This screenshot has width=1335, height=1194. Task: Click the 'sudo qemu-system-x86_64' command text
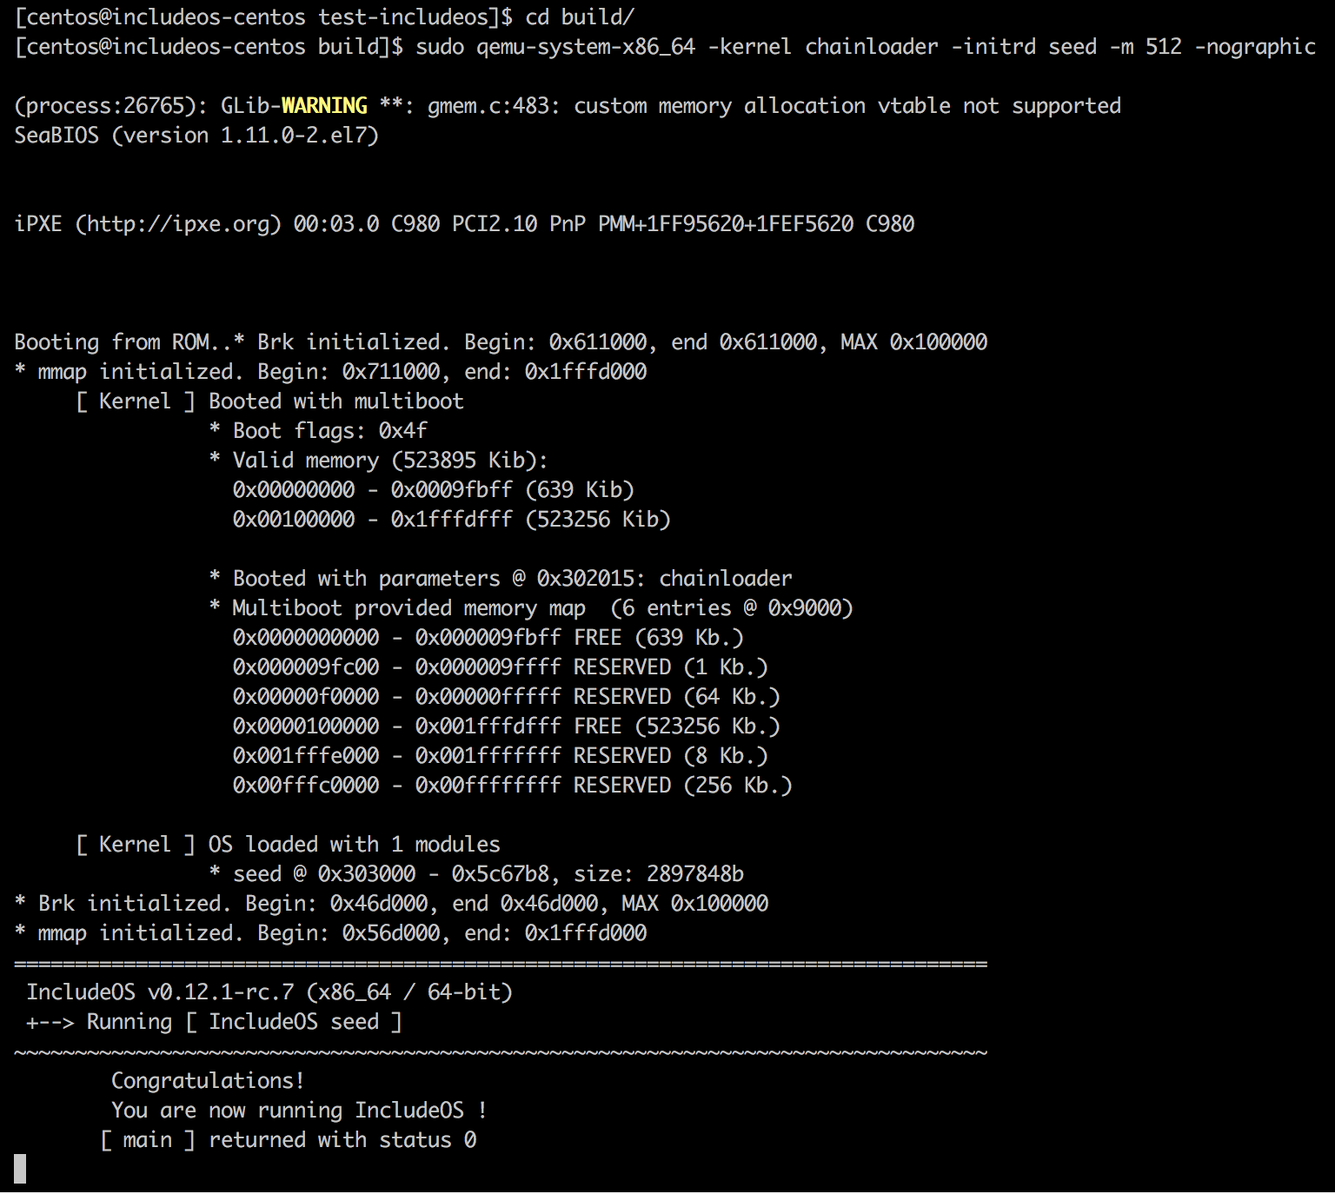pos(555,46)
